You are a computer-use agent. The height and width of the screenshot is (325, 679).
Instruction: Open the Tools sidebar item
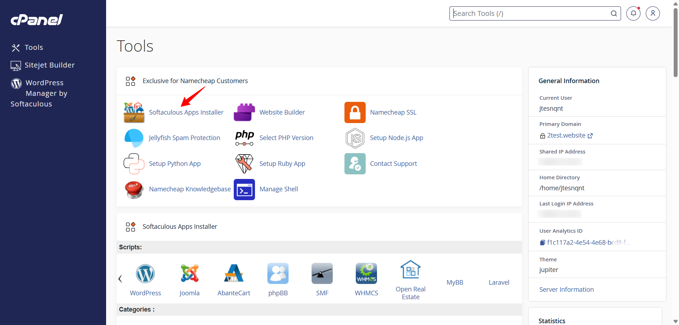[27, 47]
